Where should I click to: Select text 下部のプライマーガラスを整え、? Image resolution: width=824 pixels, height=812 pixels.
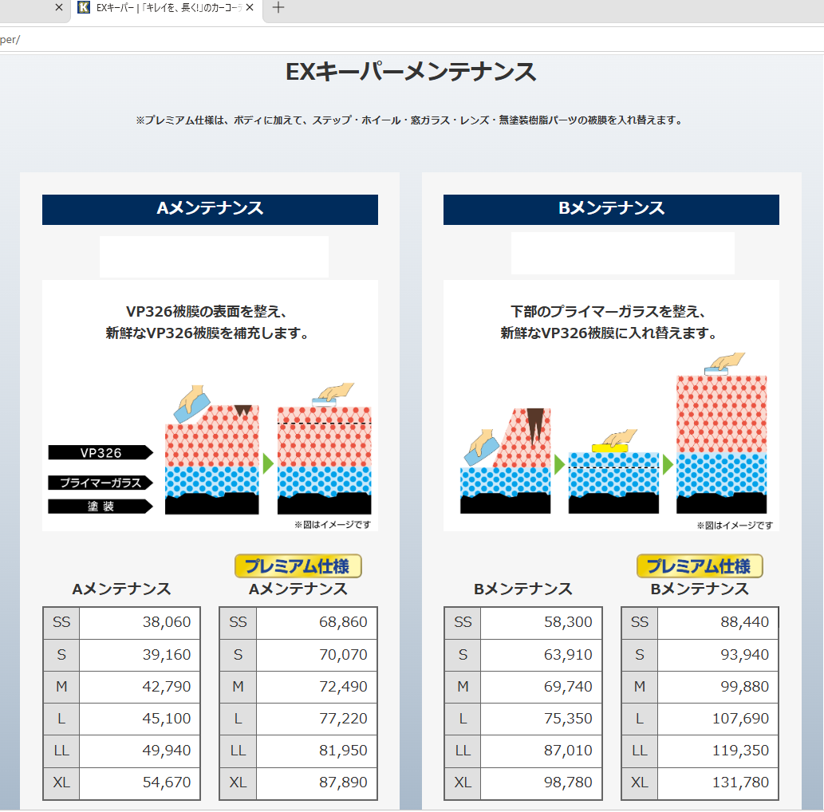coord(608,312)
